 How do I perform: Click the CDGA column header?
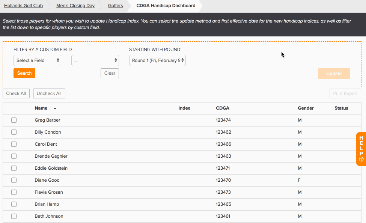pos(223,108)
